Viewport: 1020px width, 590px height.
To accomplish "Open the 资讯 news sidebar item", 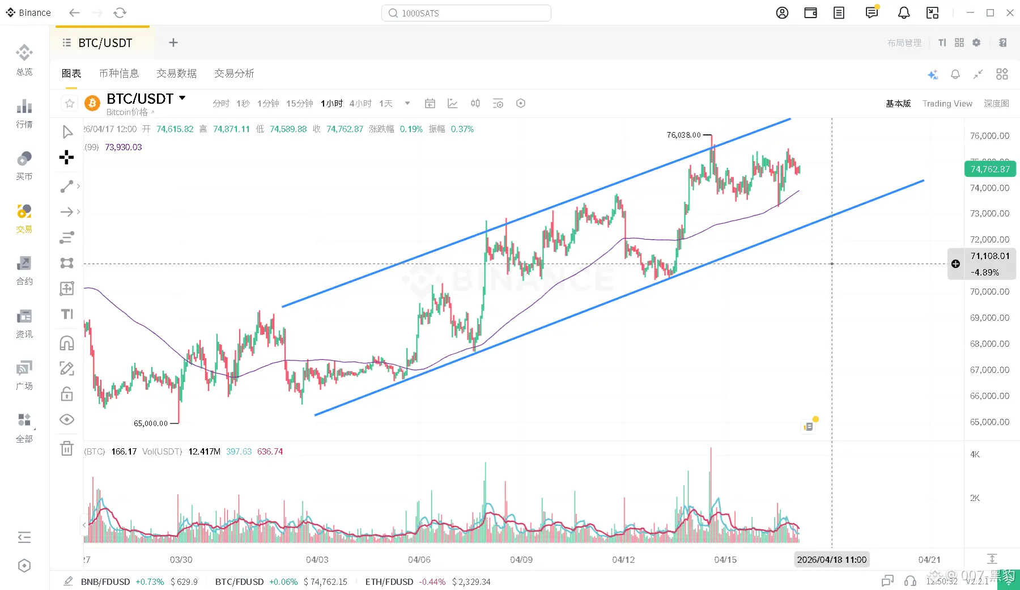I will pyautogui.click(x=24, y=323).
